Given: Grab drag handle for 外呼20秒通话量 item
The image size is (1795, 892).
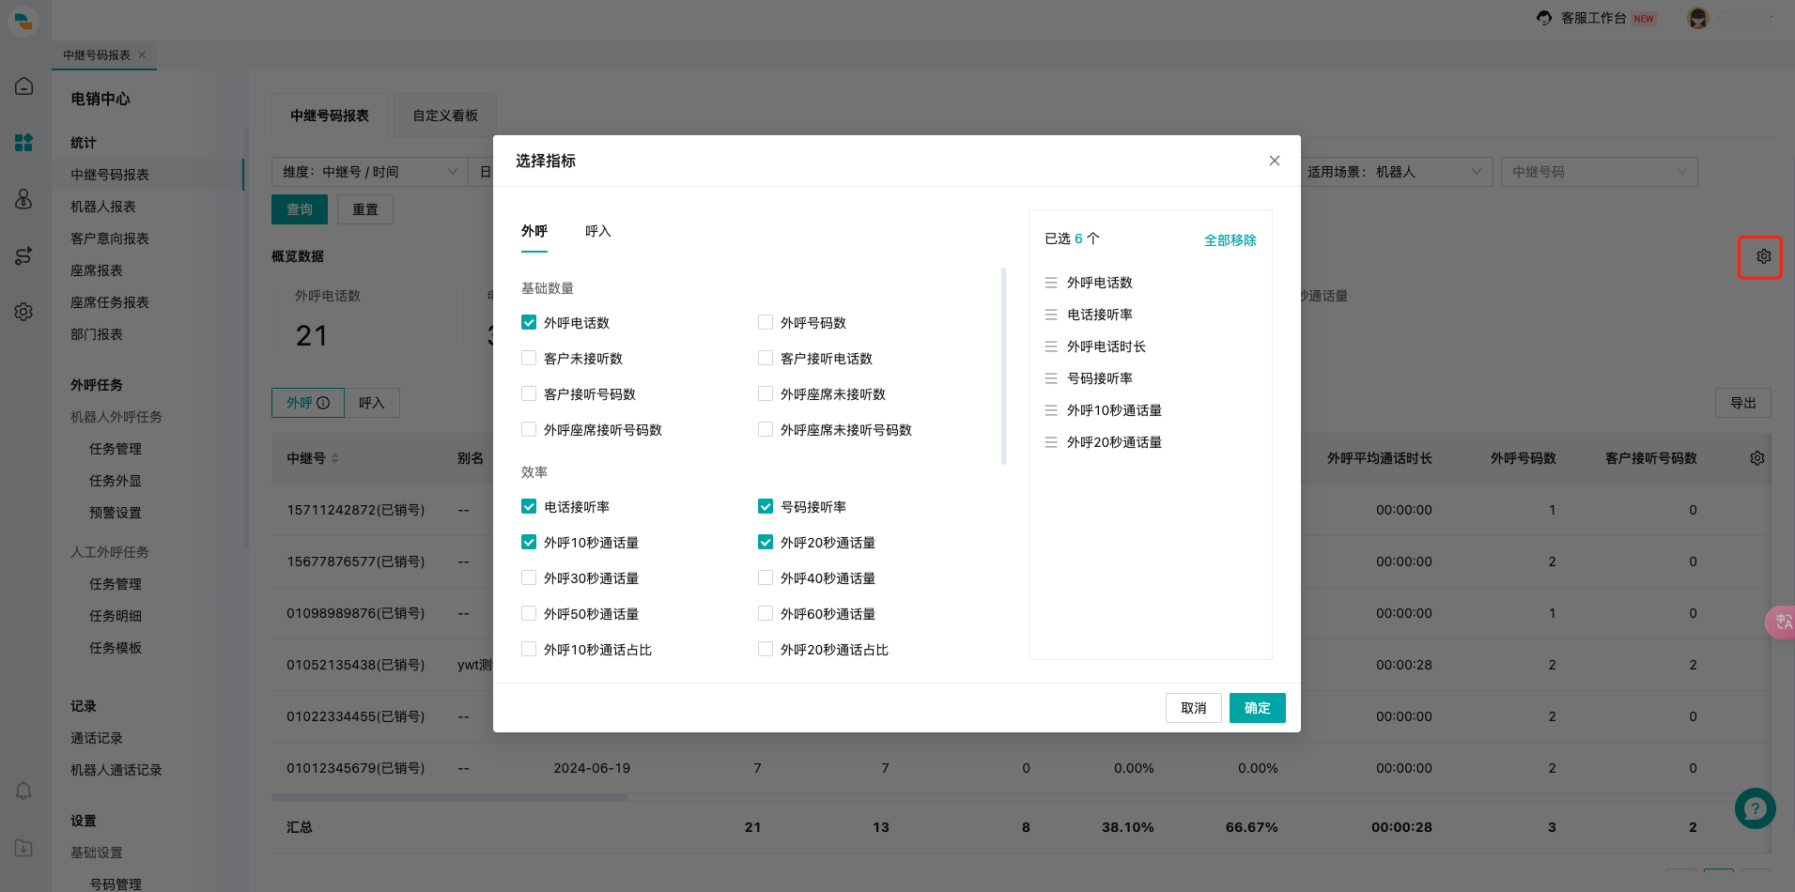Looking at the screenshot, I should [x=1051, y=442].
